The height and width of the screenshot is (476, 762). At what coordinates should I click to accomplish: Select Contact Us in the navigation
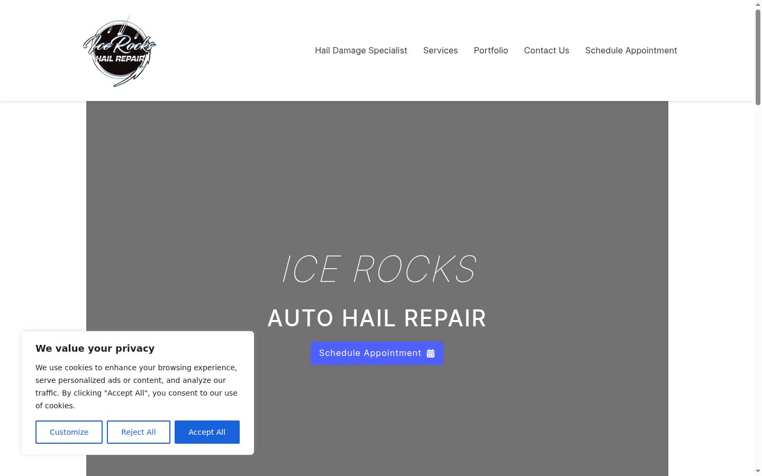pos(547,50)
